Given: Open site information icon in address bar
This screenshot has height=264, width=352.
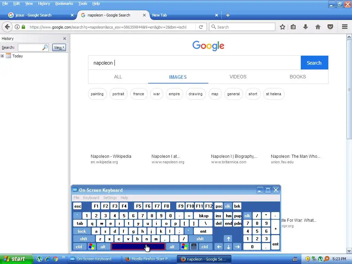Looking at the screenshot, I should (x=17, y=27).
